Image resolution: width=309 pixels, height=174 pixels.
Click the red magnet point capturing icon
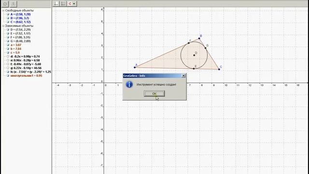coord(70,3)
